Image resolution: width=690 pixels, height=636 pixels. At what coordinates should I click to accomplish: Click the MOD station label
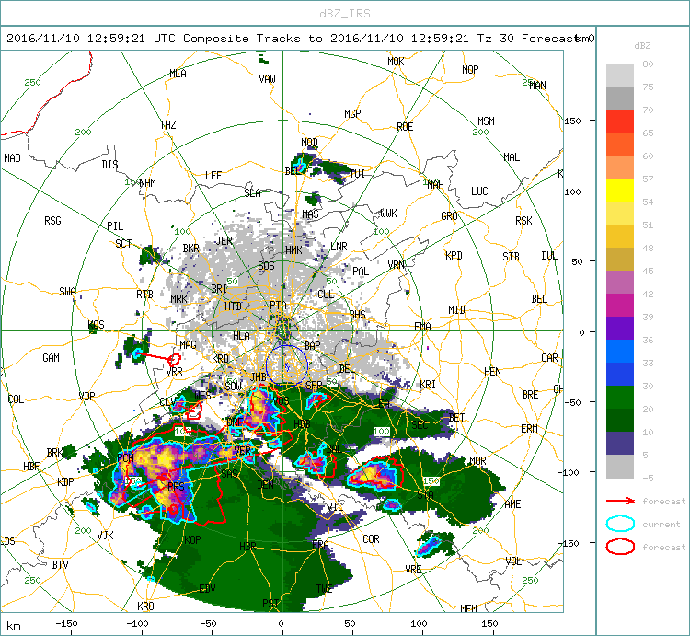click(x=309, y=142)
